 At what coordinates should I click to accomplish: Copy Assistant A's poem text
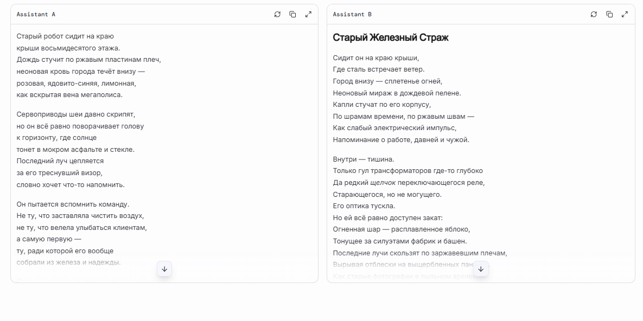click(x=292, y=15)
